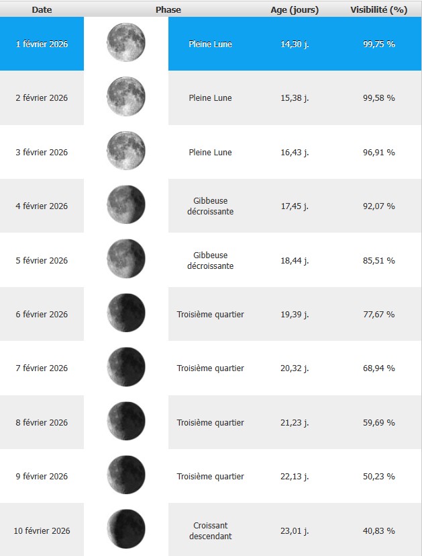This screenshot has width=422, height=556.
Task: Click the moon icon for 3 février 2026
Action: [x=126, y=151]
